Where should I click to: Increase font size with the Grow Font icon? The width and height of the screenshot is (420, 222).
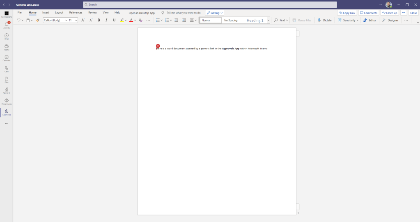click(83, 20)
